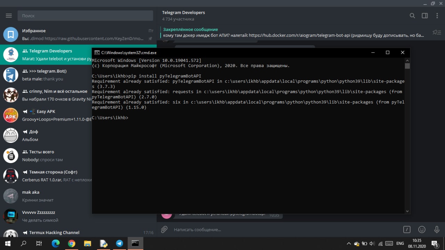Open the taskbar search magnifier
The width and height of the screenshot is (445, 250).
coord(24,243)
